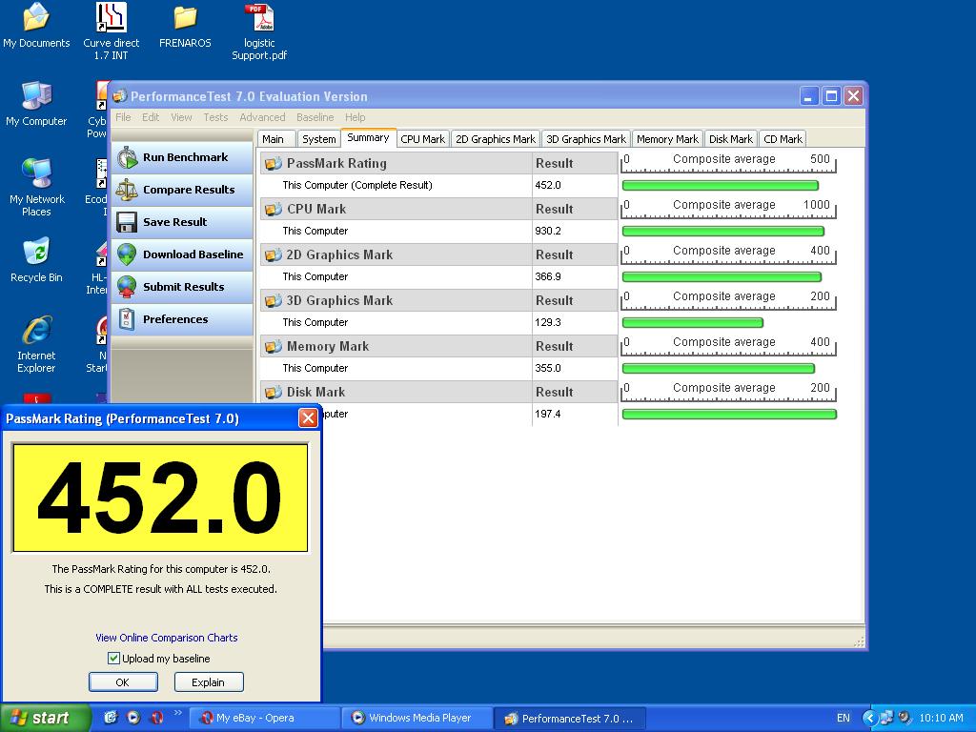Switch to Windows Media Player taskbar window
The height and width of the screenshot is (732, 976).
tap(417, 718)
